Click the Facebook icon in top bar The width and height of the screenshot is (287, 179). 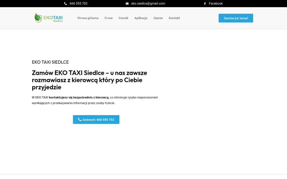point(205,4)
